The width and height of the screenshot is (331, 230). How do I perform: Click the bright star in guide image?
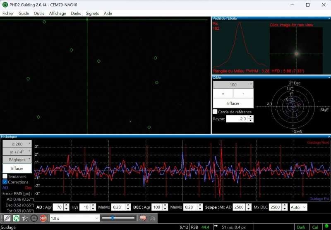point(130,121)
